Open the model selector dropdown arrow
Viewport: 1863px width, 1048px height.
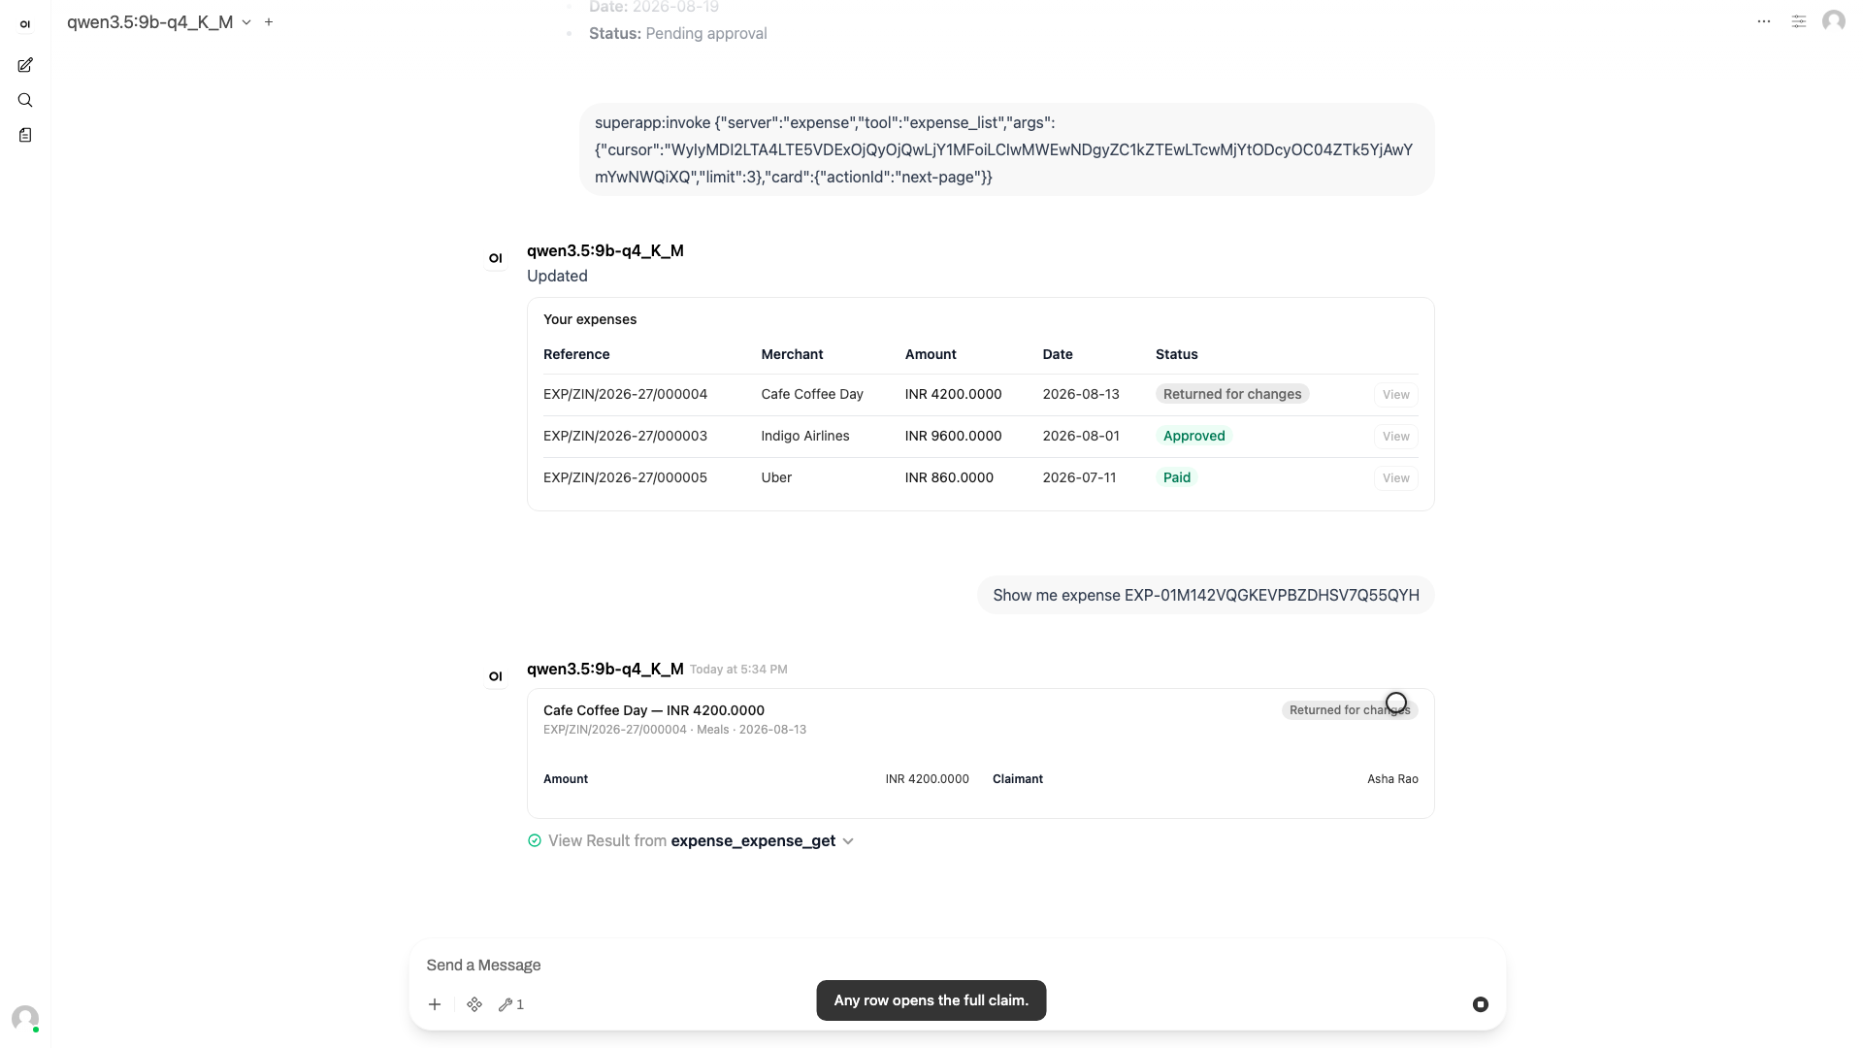click(x=246, y=22)
